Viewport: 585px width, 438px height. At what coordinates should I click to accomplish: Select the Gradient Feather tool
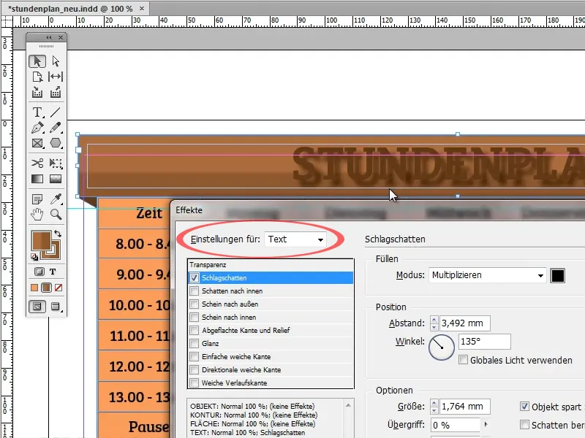[56, 179]
